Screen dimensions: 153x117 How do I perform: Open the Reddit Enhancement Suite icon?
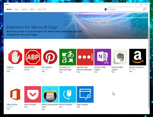(x=50, y=94)
